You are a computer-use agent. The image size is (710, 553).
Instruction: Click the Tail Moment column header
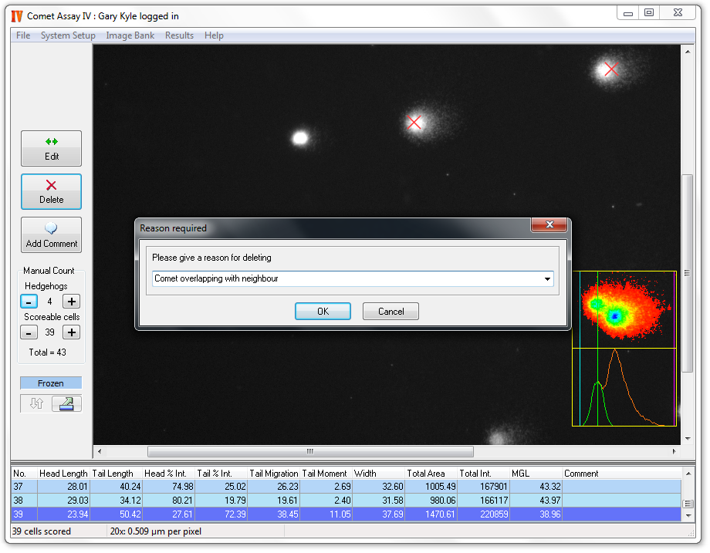tap(326, 474)
